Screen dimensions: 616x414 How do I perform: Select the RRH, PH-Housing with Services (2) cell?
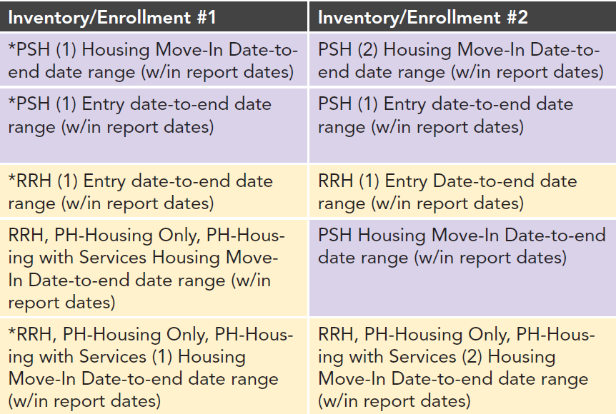click(462, 367)
